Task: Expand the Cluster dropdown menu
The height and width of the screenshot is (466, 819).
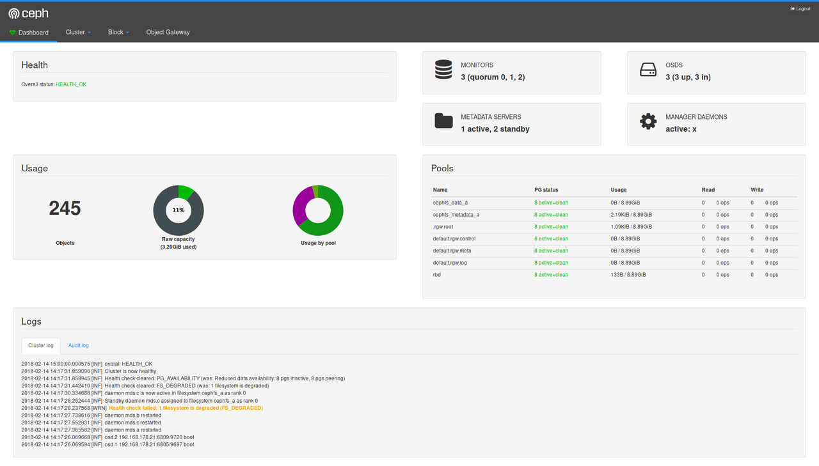Action: (78, 32)
